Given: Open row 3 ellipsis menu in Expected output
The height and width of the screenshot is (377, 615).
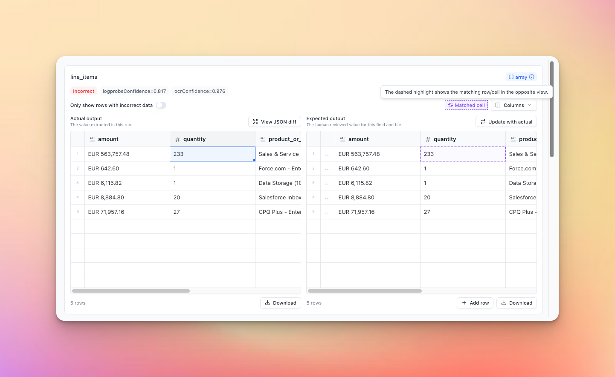Looking at the screenshot, I should click(x=327, y=183).
